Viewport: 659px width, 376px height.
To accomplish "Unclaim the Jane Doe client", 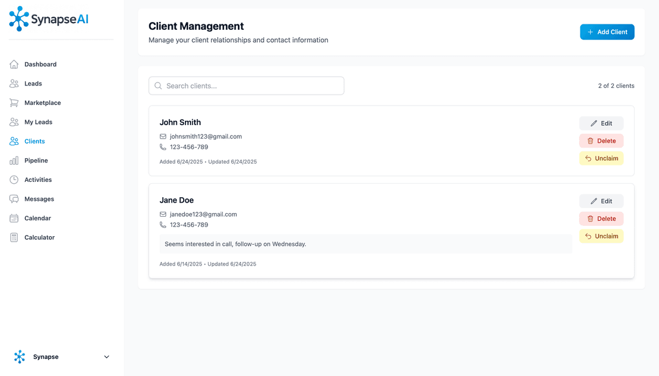I will (x=601, y=236).
